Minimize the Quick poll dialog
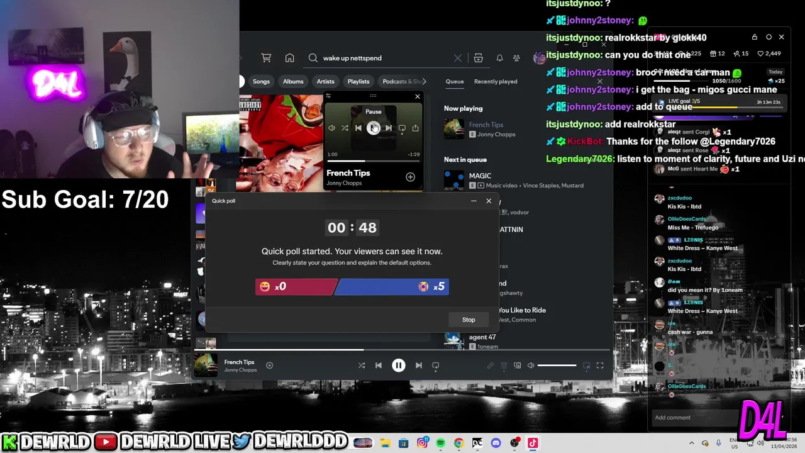The image size is (805, 453). pos(474,201)
